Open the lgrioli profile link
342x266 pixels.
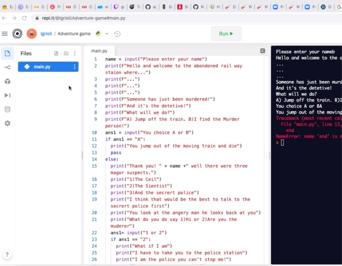(46, 33)
